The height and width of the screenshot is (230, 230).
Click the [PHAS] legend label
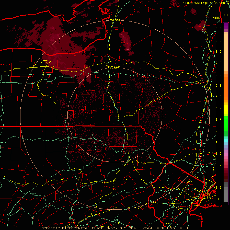pyautogui.click(x=216, y=18)
